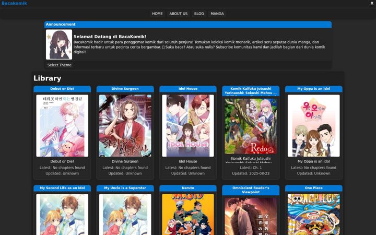Open the My Uncle is a Superstar cover
376x235 pixels.
click(x=125, y=215)
